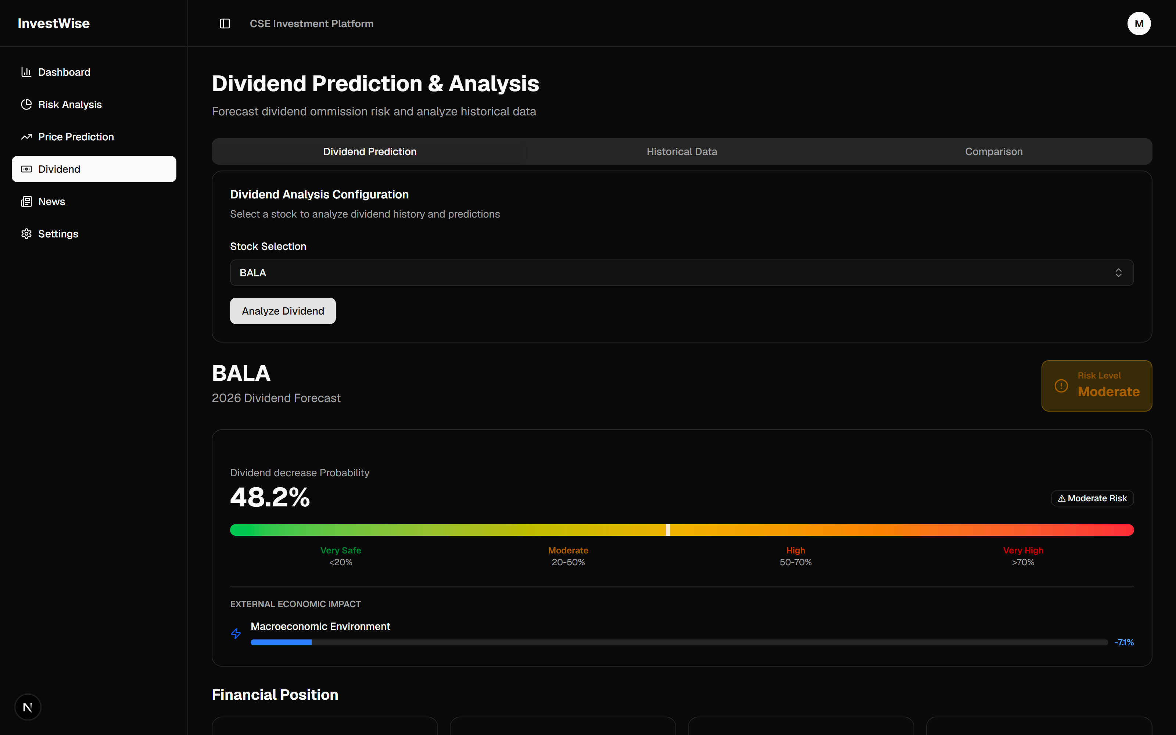Click the Moderate Risk badge
Image resolution: width=1176 pixels, height=735 pixels.
1092,498
